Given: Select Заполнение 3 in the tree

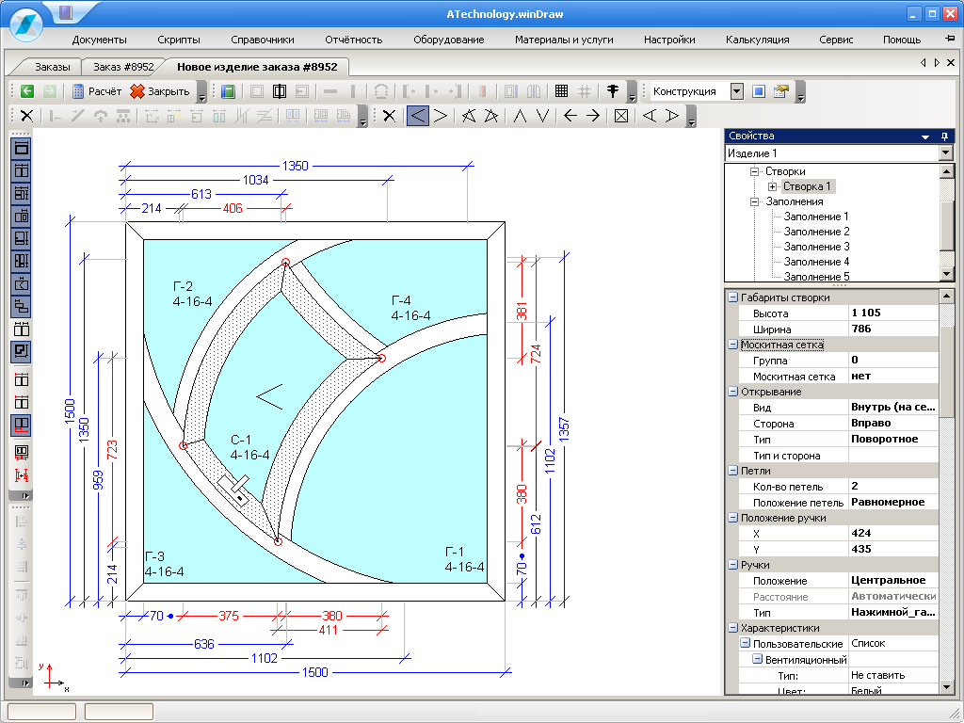Looking at the screenshot, I should [816, 247].
